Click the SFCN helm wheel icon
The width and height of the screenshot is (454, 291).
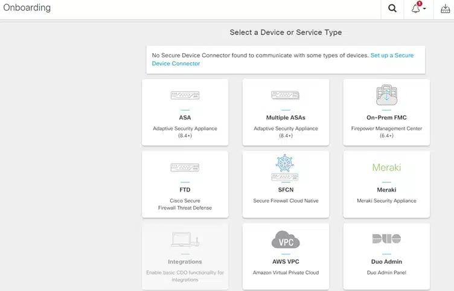point(285,163)
